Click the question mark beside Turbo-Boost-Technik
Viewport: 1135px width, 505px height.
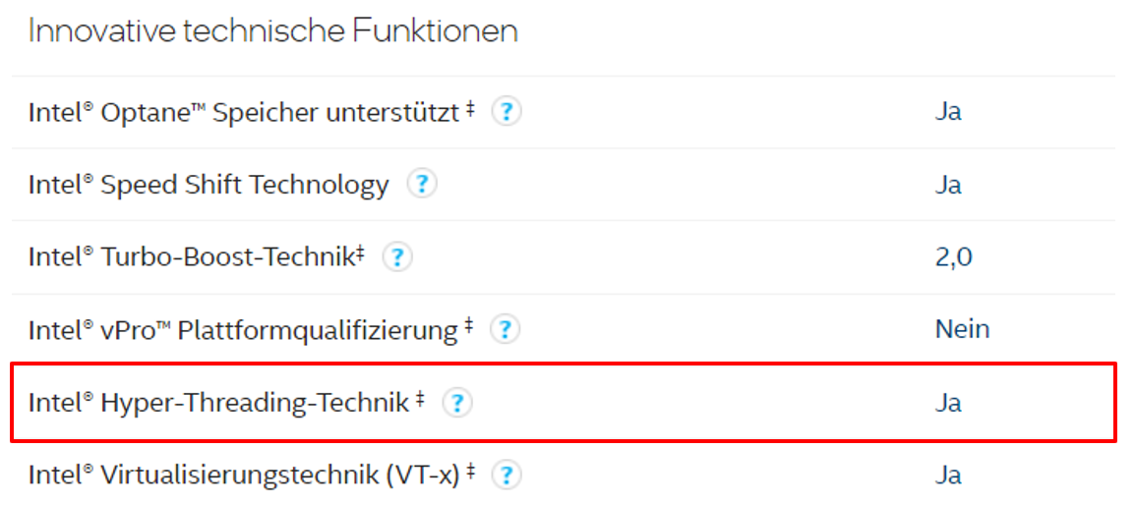[x=396, y=258]
